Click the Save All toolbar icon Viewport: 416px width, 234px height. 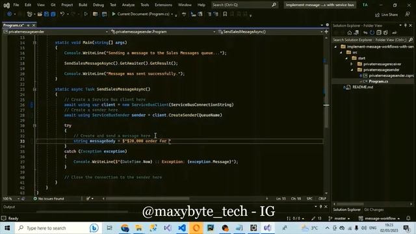(x=53, y=14)
